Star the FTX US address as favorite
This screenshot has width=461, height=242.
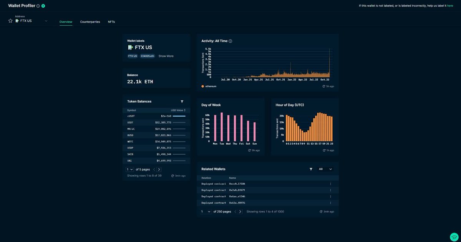10,21
